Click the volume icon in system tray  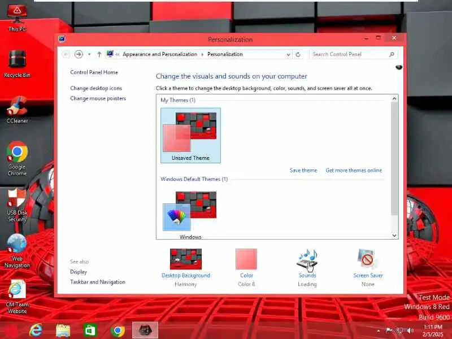click(410, 331)
